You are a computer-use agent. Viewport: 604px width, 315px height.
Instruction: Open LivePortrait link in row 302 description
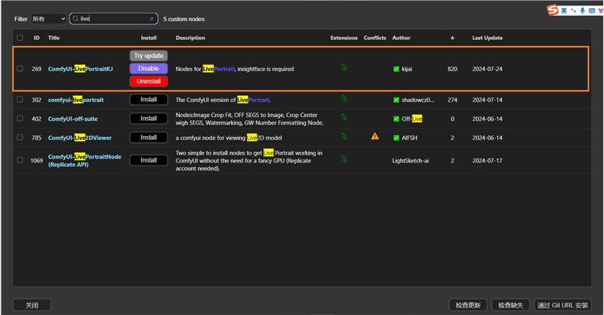[253, 100]
